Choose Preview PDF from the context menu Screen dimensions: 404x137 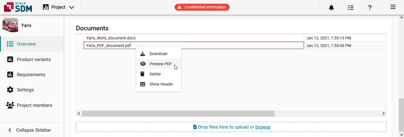pyautogui.click(x=159, y=64)
